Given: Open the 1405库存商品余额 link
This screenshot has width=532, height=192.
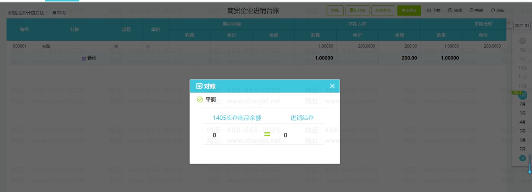Looking at the screenshot, I should (237, 118).
